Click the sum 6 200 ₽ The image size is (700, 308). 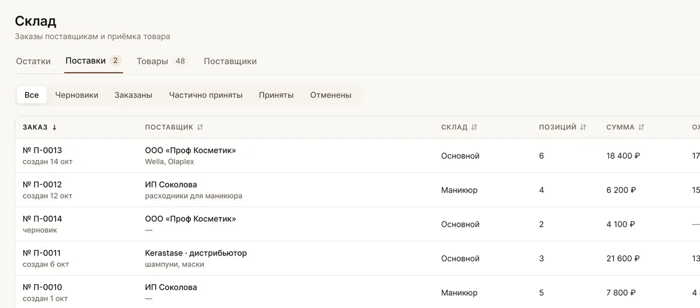pos(622,190)
